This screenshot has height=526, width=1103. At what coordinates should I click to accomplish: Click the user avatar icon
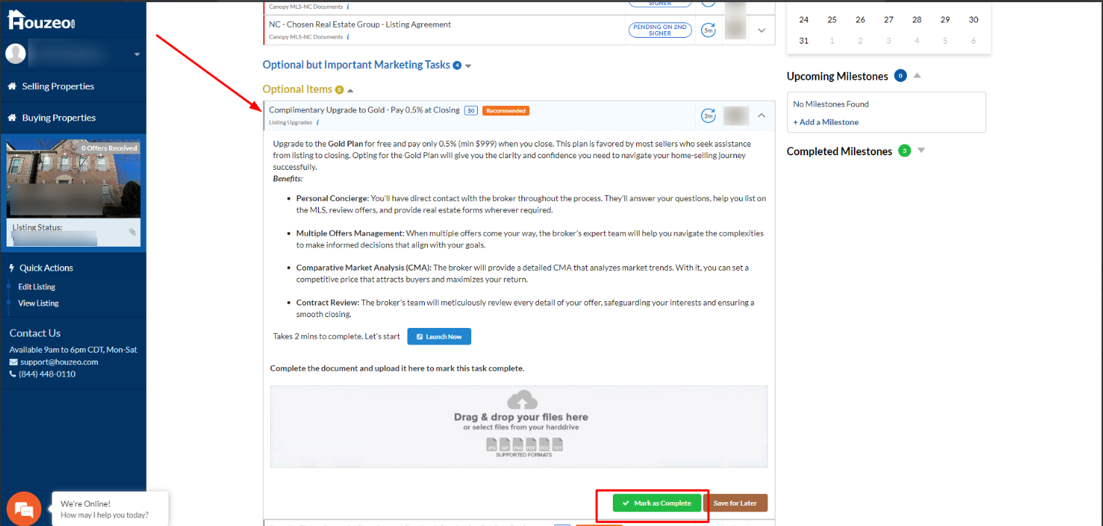(x=16, y=54)
